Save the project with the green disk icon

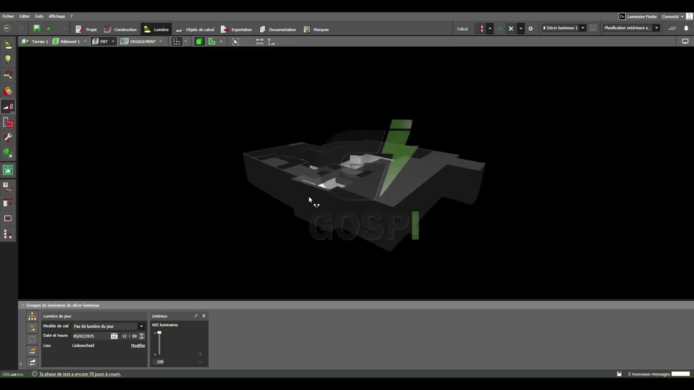[37, 29]
